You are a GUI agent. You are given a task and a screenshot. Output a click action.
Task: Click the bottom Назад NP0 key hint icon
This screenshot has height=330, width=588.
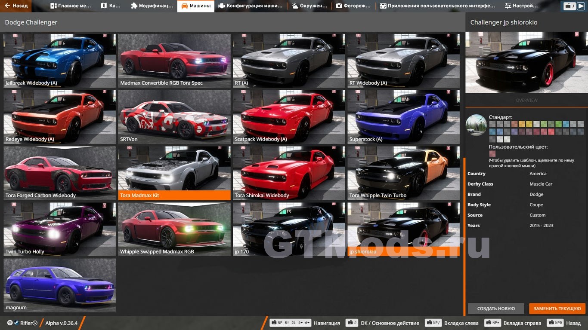(555, 323)
